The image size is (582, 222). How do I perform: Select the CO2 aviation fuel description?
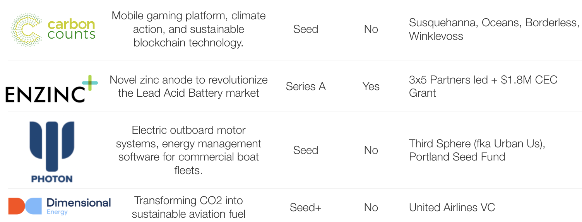pyautogui.click(x=188, y=207)
